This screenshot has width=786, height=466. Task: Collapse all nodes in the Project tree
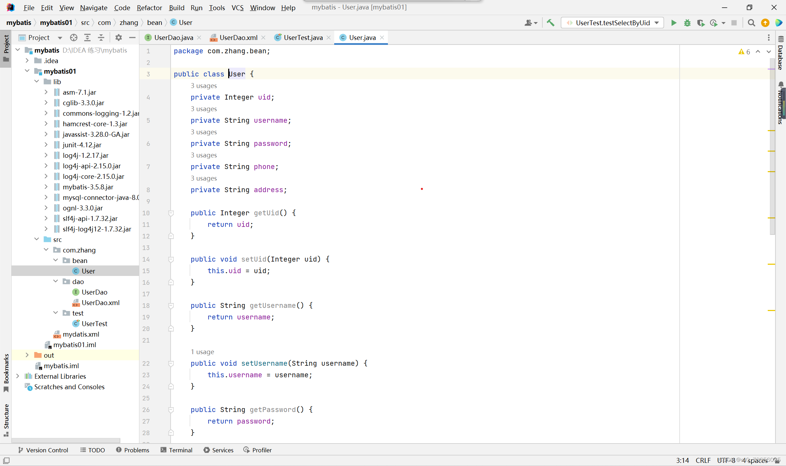[101, 38]
